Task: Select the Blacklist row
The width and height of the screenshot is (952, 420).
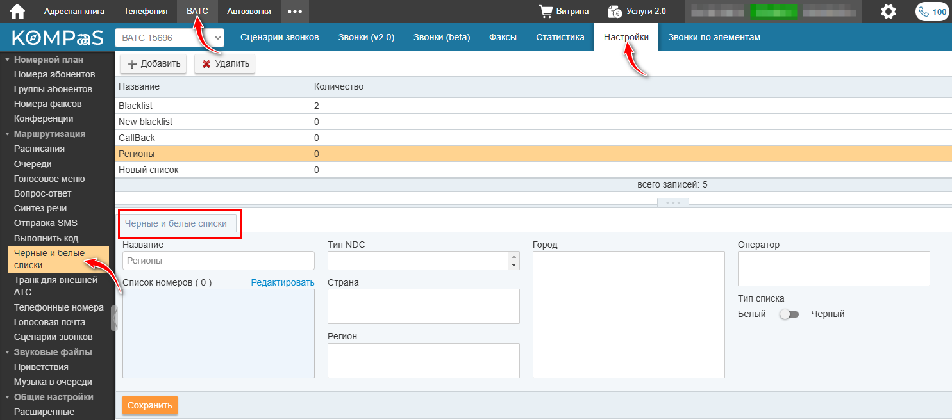Action: coord(533,106)
